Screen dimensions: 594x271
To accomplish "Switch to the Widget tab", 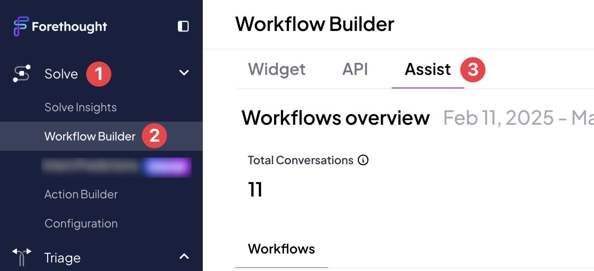I will pyautogui.click(x=277, y=70).
